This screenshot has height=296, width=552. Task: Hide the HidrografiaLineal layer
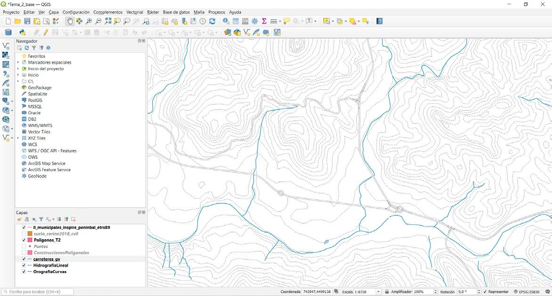[24, 265]
